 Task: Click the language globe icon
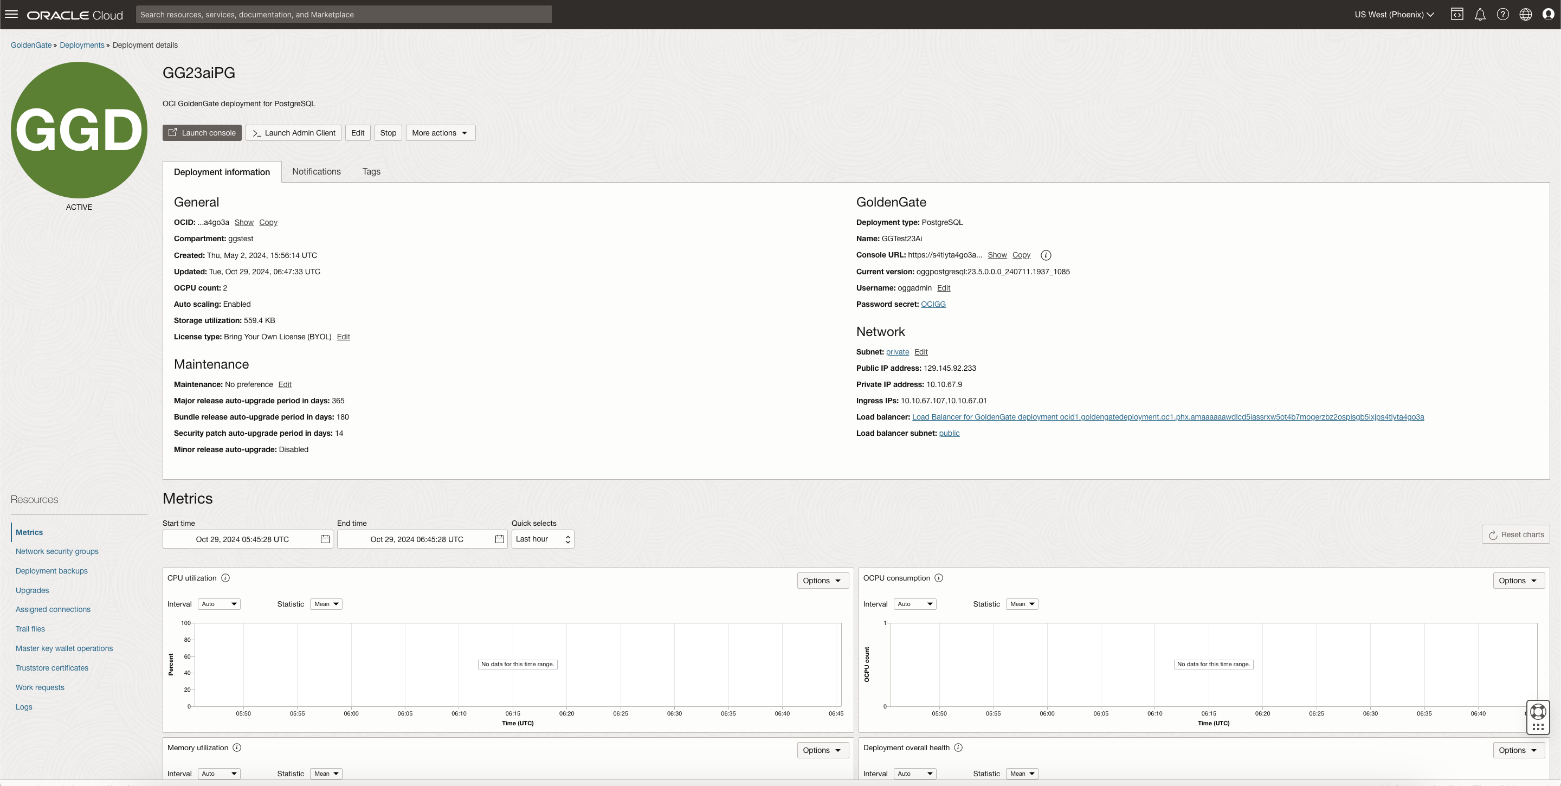click(x=1526, y=15)
